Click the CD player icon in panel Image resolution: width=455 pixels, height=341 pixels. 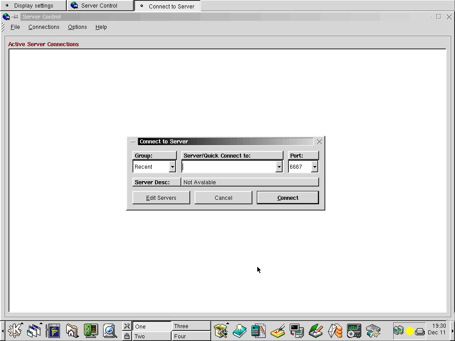click(x=354, y=331)
